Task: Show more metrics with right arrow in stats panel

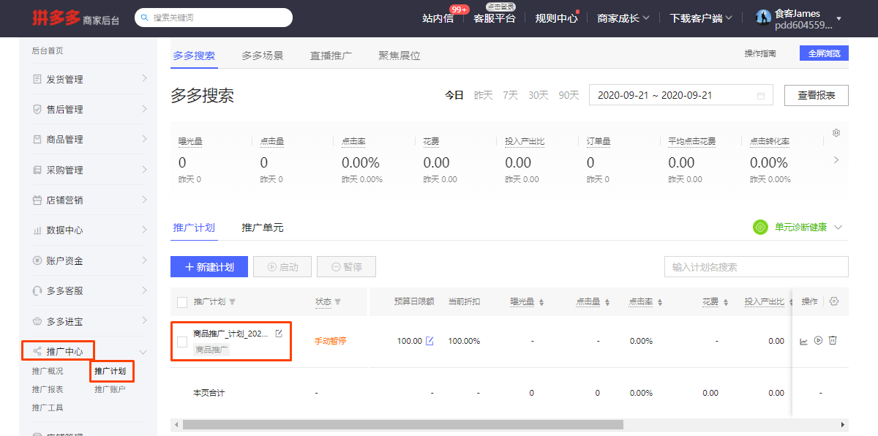Action: (836, 159)
